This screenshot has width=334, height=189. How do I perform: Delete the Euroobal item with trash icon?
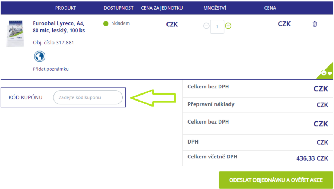click(x=315, y=24)
